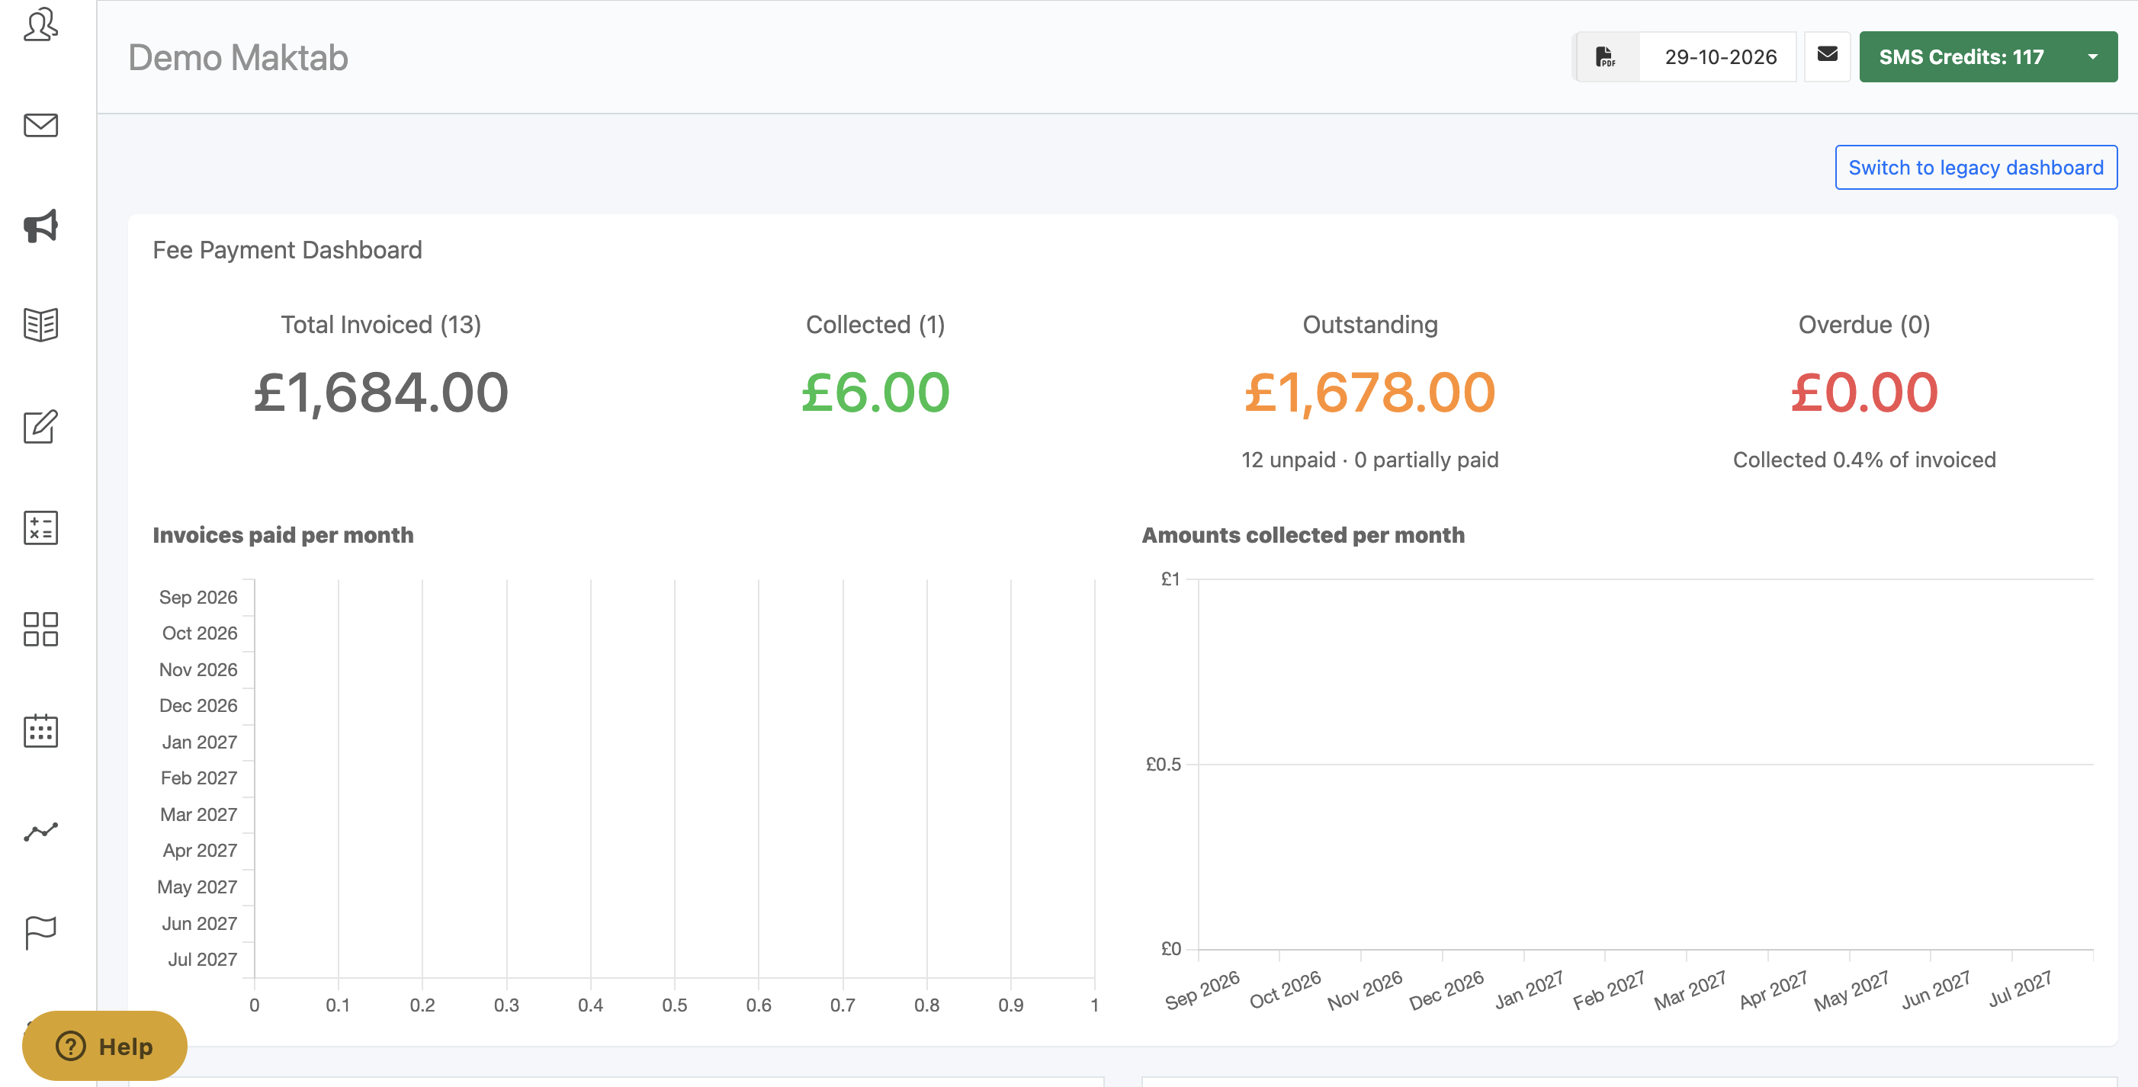Click the £0.00 overdue amount
The image size is (2138, 1087).
[x=1864, y=393]
